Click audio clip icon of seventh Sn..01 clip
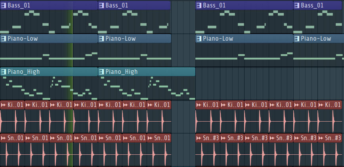 pyautogui.click(x=150, y=138)
